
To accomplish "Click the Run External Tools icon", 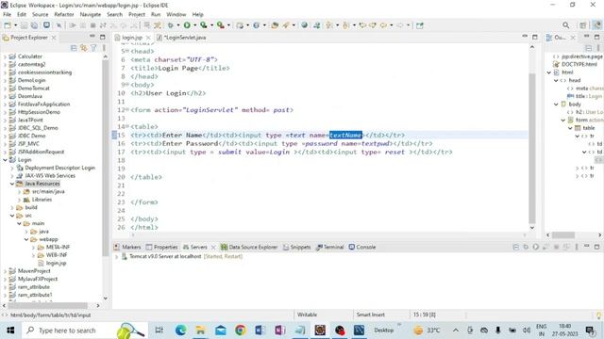I will (x=220, y=25).
